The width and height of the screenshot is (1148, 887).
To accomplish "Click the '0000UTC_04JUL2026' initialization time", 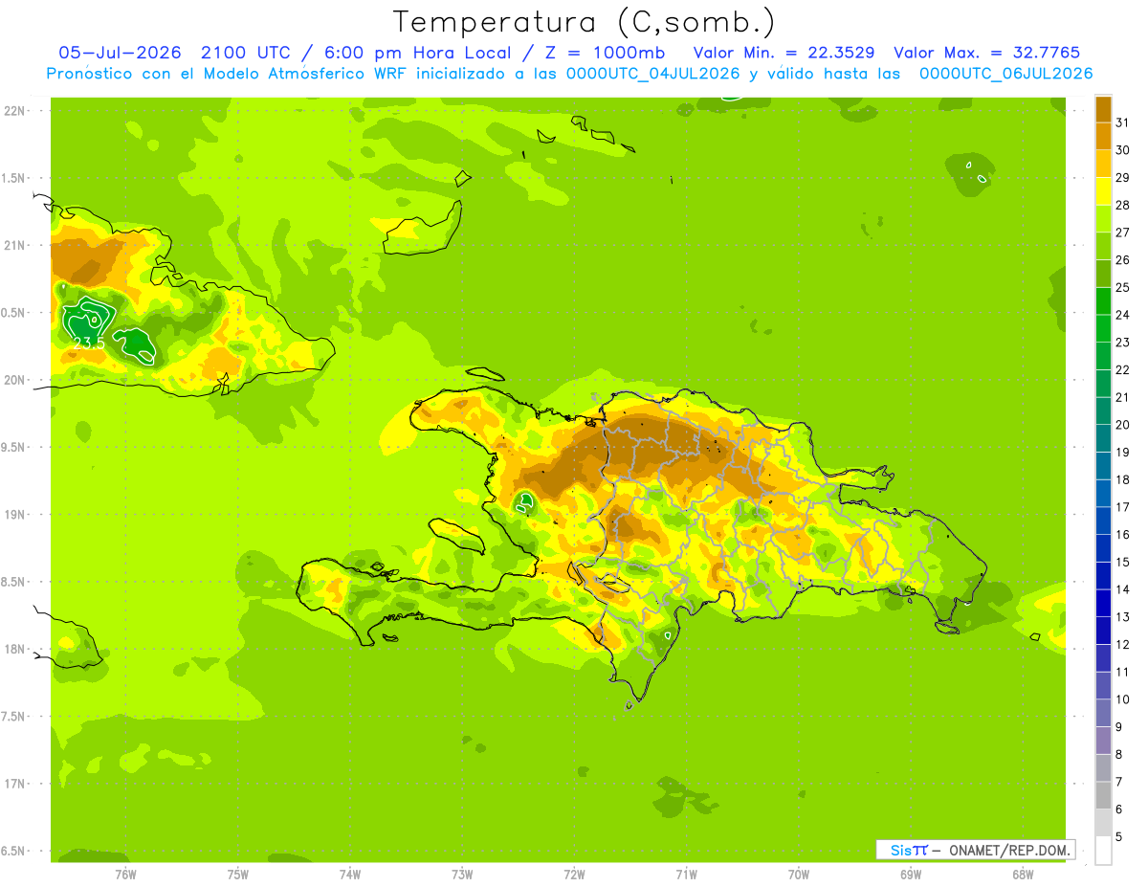I will (x=651, y=74).
